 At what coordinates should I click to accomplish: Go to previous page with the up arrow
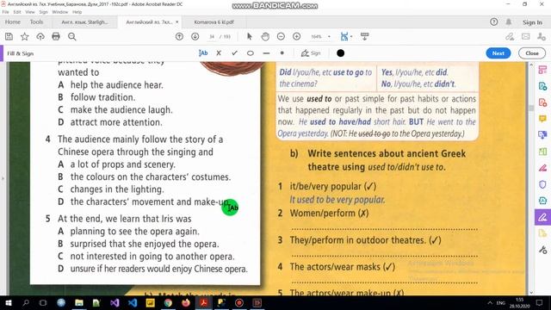[179, 36]
